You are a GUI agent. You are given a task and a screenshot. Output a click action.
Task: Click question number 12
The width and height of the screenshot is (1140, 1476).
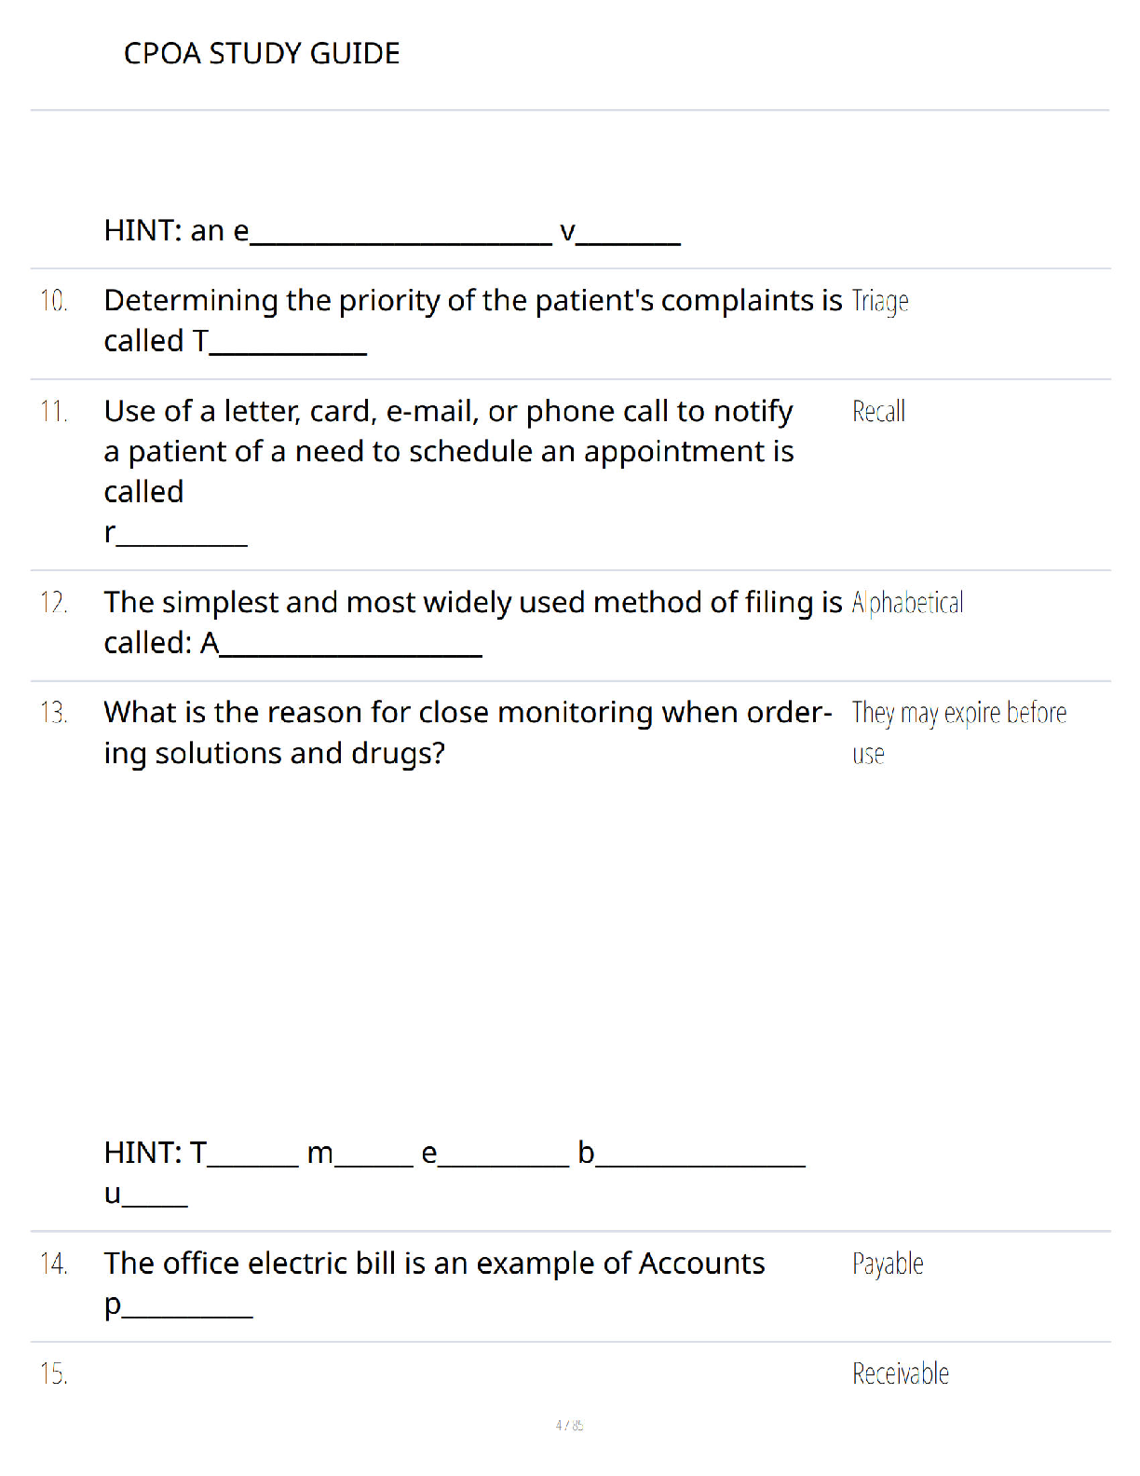(54, 602)
